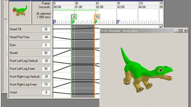Select the Waist track label
The width and height of the screenshot is (191, 107).
point(13,92)
